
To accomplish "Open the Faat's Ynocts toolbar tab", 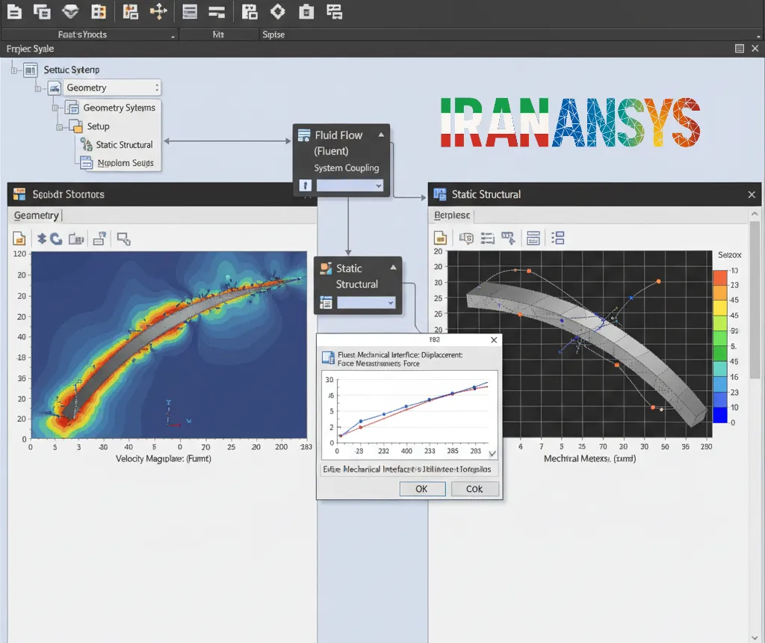I will pos(82,34).
